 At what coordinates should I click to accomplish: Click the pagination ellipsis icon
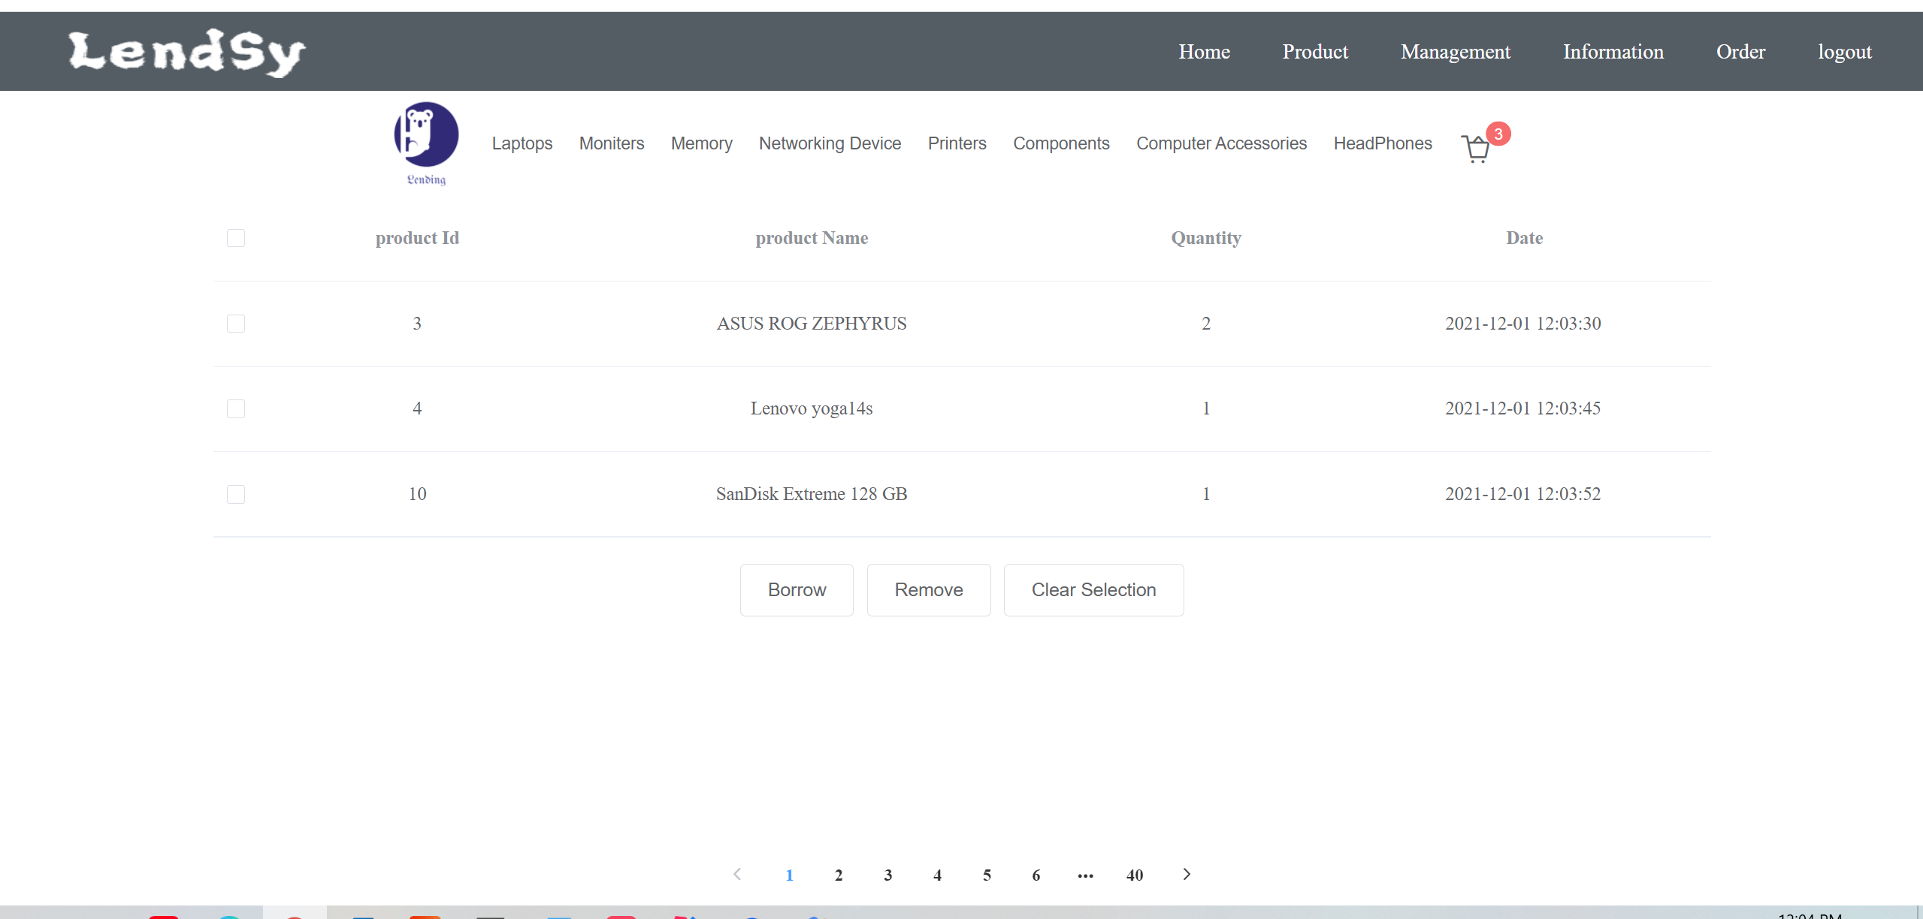1085,875
